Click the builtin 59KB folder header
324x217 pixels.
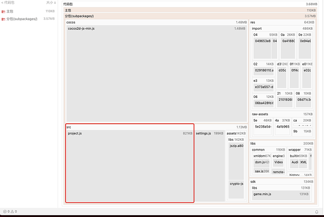[298, 156]
